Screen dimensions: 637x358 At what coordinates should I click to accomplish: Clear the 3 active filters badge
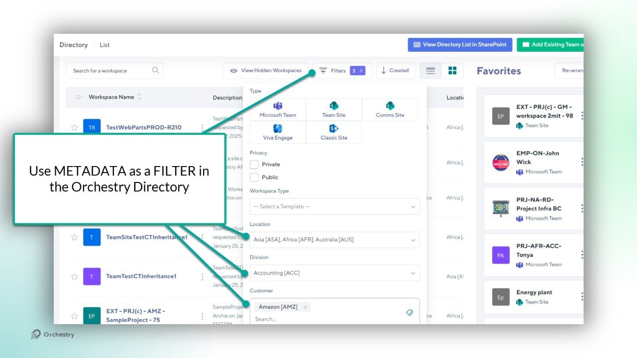pyautogui.click(x=358, y=71)
